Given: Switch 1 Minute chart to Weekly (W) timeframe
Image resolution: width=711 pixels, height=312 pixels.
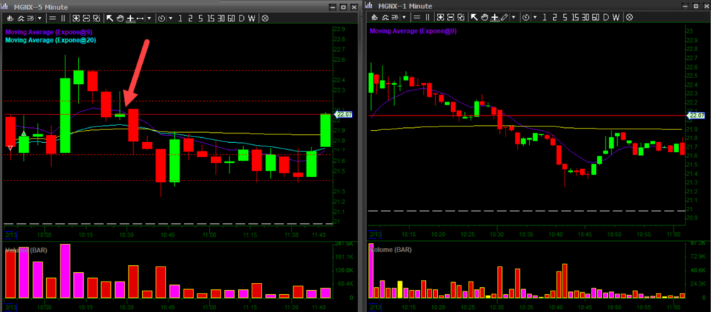Looking at the screenshot, I should pos(616,18).
